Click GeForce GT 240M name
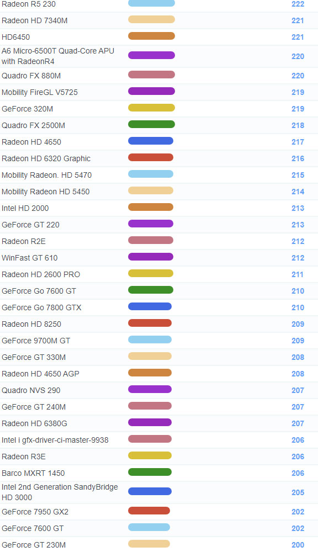The width and height of the screenshot is (318, 552). coord(34,407)
